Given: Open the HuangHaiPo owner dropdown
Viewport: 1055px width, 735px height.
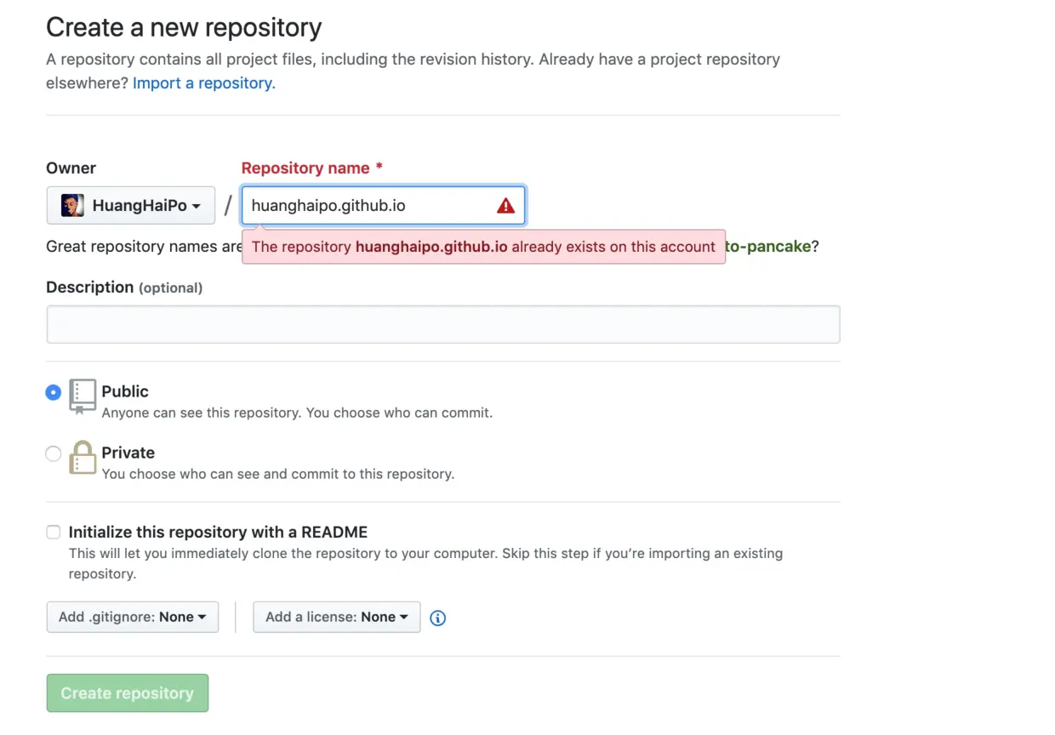Looking at the screenshot, I should tap(131, 206).
